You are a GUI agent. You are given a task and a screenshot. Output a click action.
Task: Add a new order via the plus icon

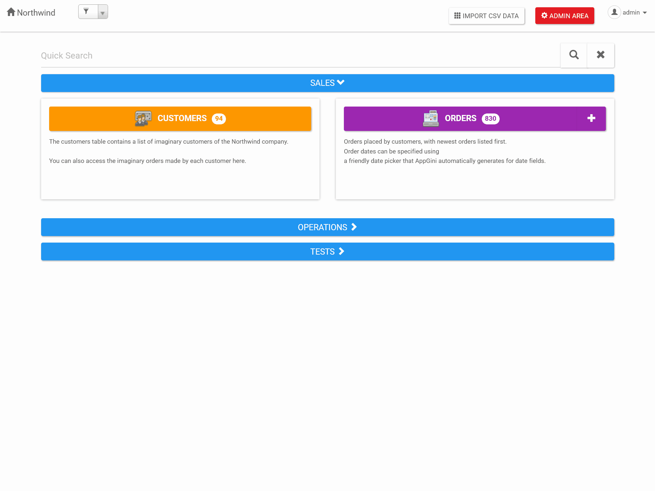[591, 118]
